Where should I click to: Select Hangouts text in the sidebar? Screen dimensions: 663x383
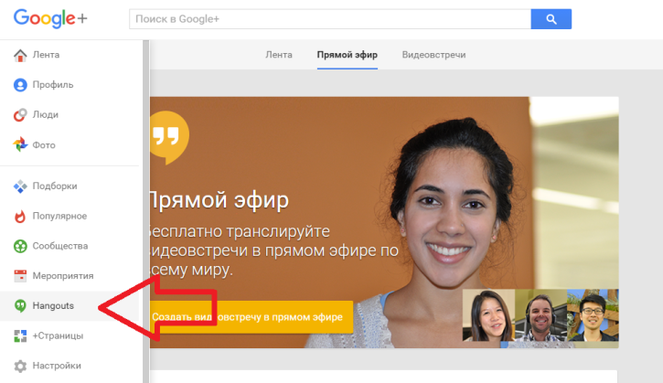[x=53, y=305]
